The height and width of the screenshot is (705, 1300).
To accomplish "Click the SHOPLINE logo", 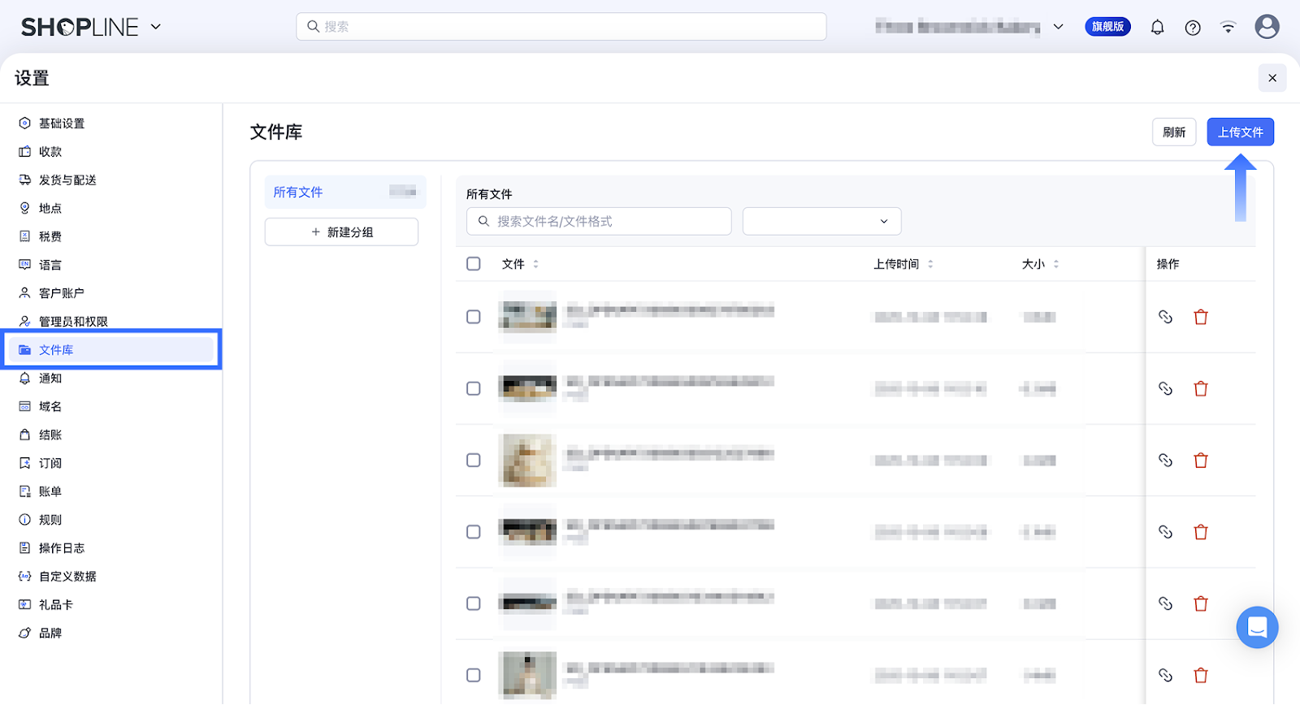I will pyautogui.click(x=80, y=28).
